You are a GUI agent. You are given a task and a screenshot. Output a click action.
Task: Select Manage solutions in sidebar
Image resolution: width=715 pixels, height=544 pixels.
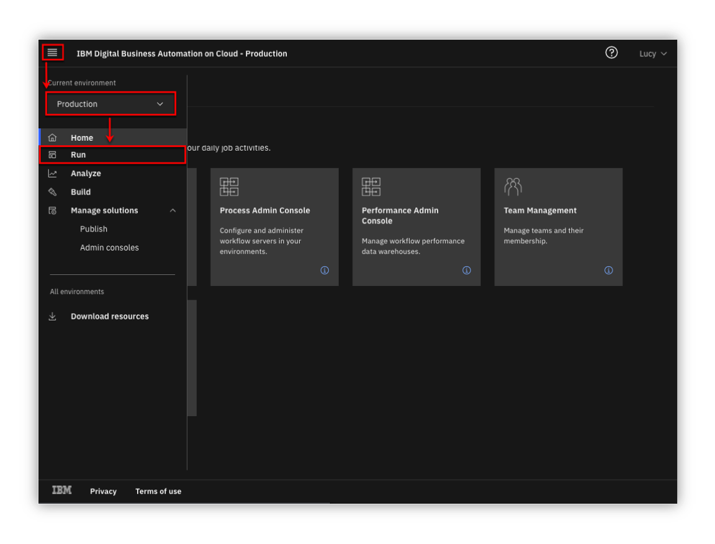pos(104,210)
